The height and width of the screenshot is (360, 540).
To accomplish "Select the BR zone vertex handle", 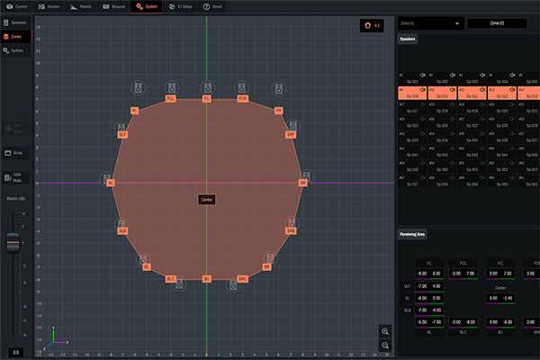I will pos(266,267).
